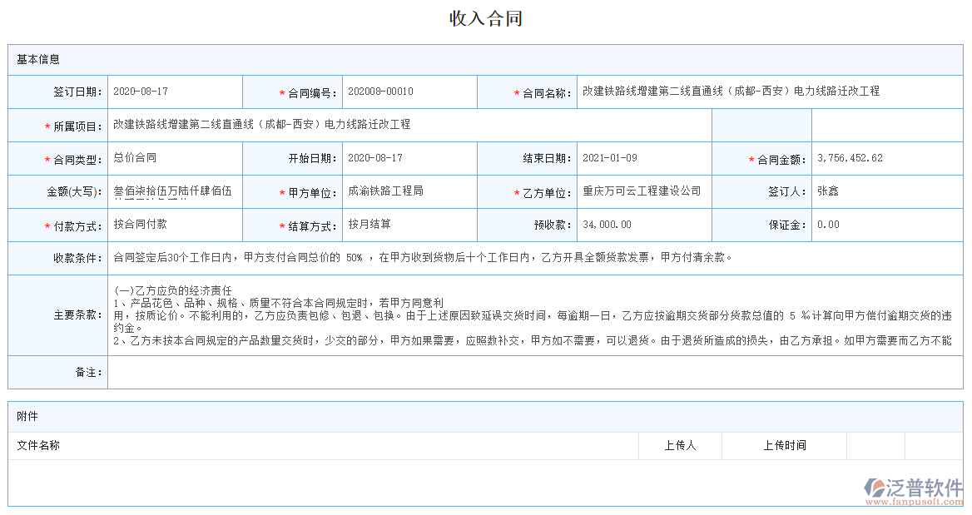Click the 文件名称 column header
The width and height of the screenshot is (972, 515).
click(37, 445)
